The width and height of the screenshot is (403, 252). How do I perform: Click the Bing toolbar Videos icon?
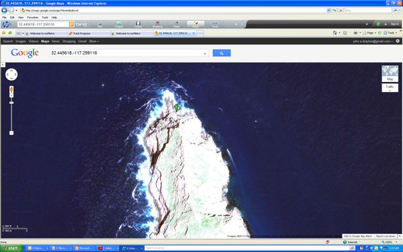(x=138, y=24)
